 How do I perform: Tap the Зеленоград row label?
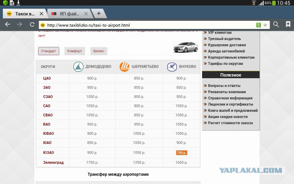53,162
